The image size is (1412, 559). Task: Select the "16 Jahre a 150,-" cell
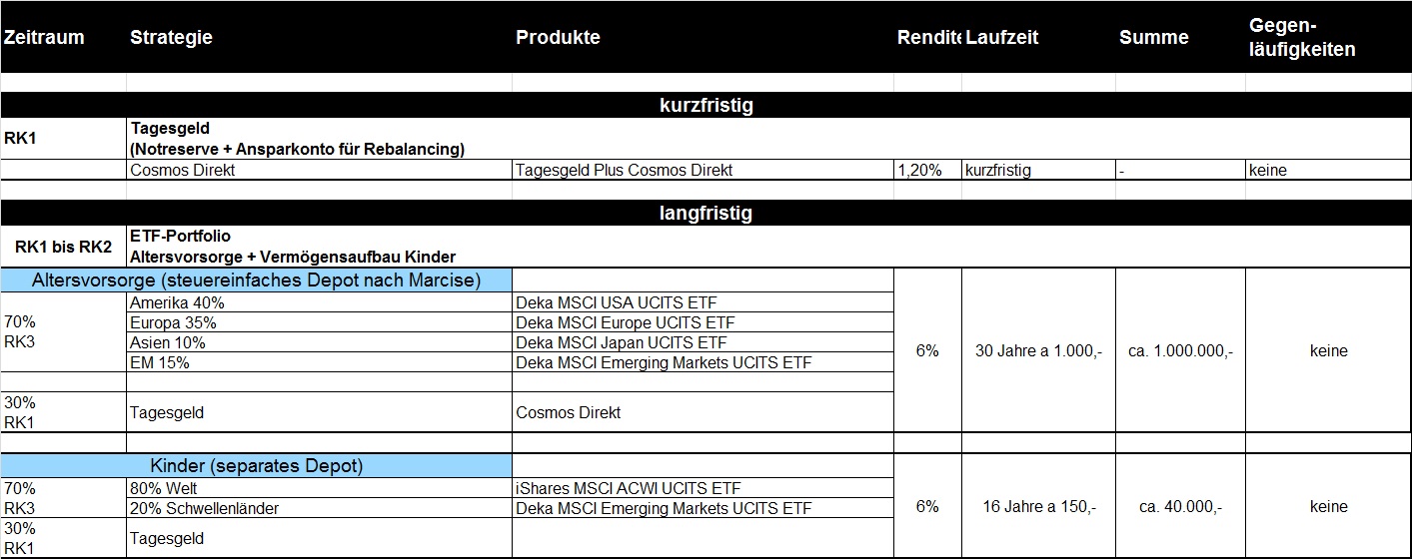coord(1039,507)
